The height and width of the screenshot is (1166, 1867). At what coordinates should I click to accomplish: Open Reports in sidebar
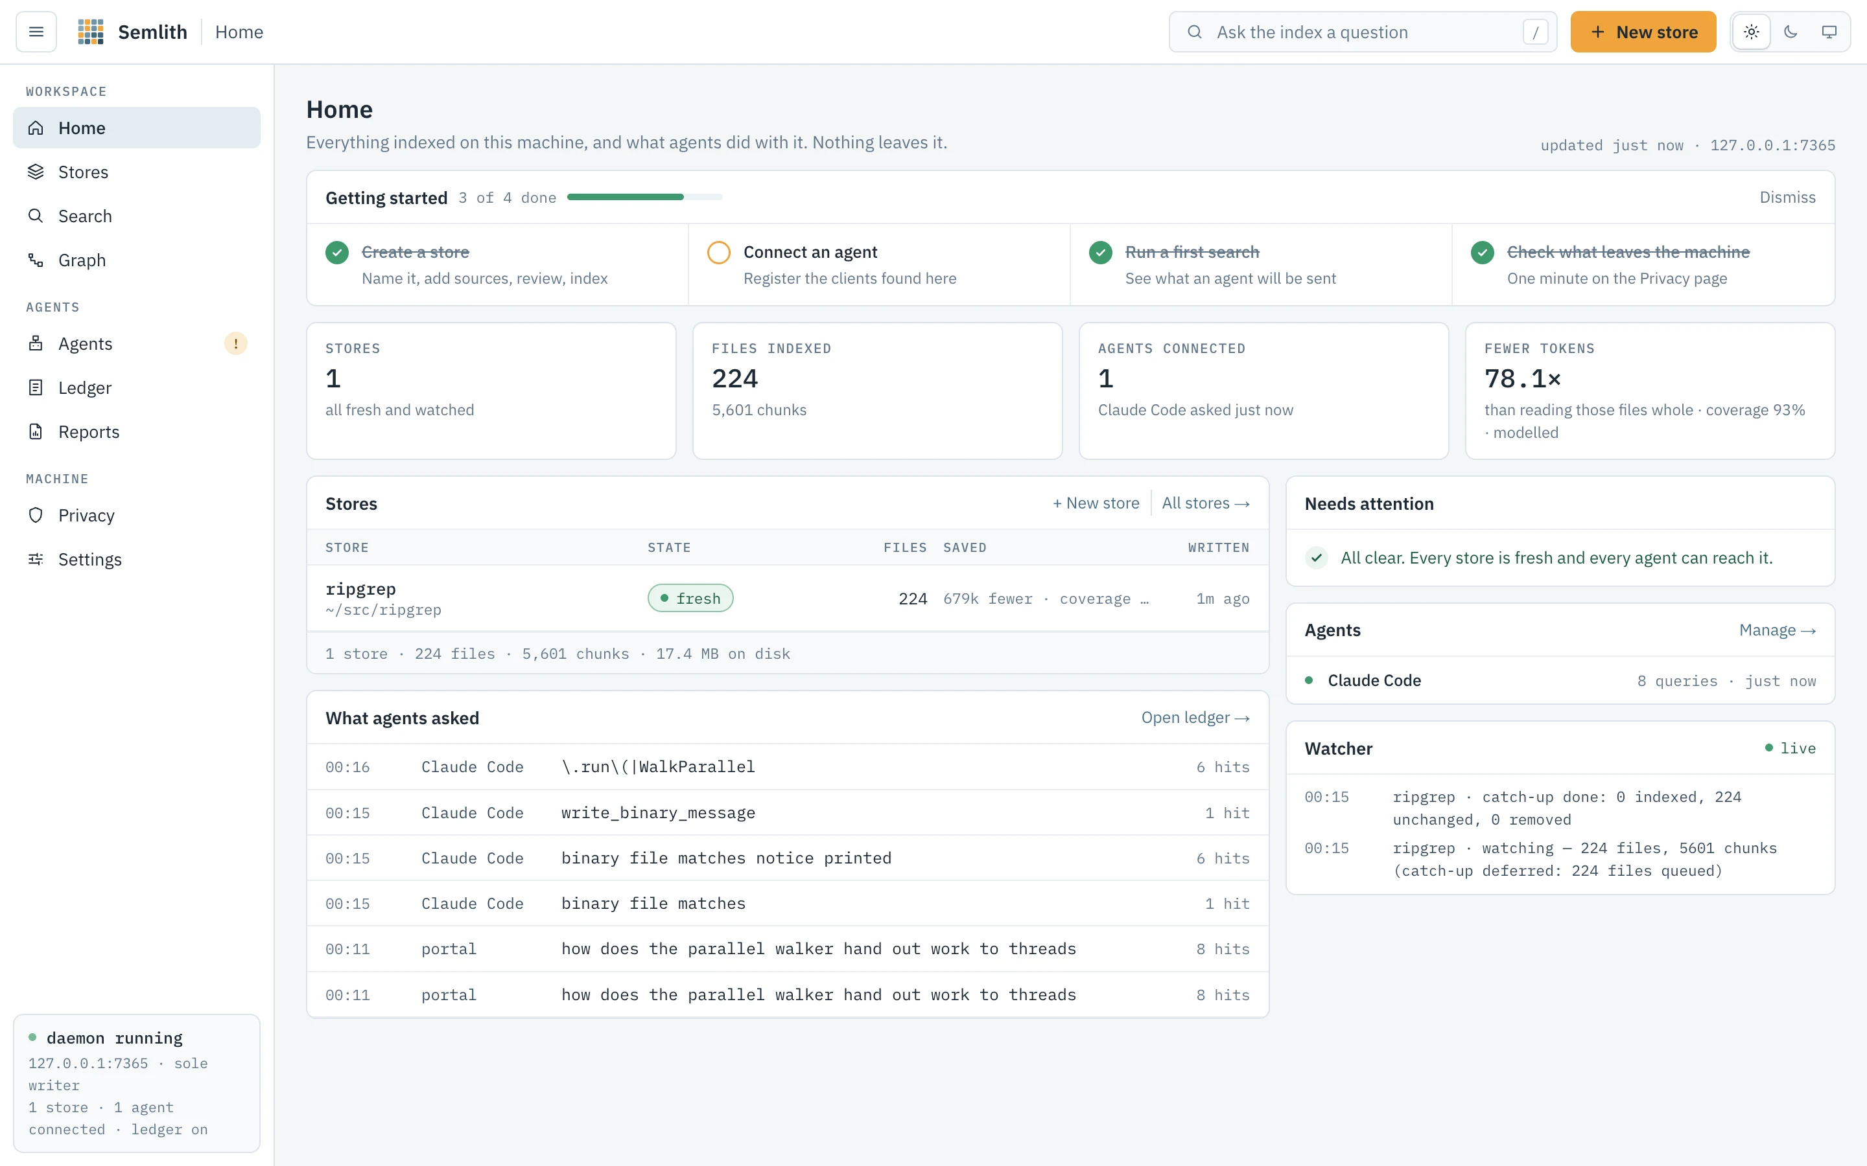(137, 432)
